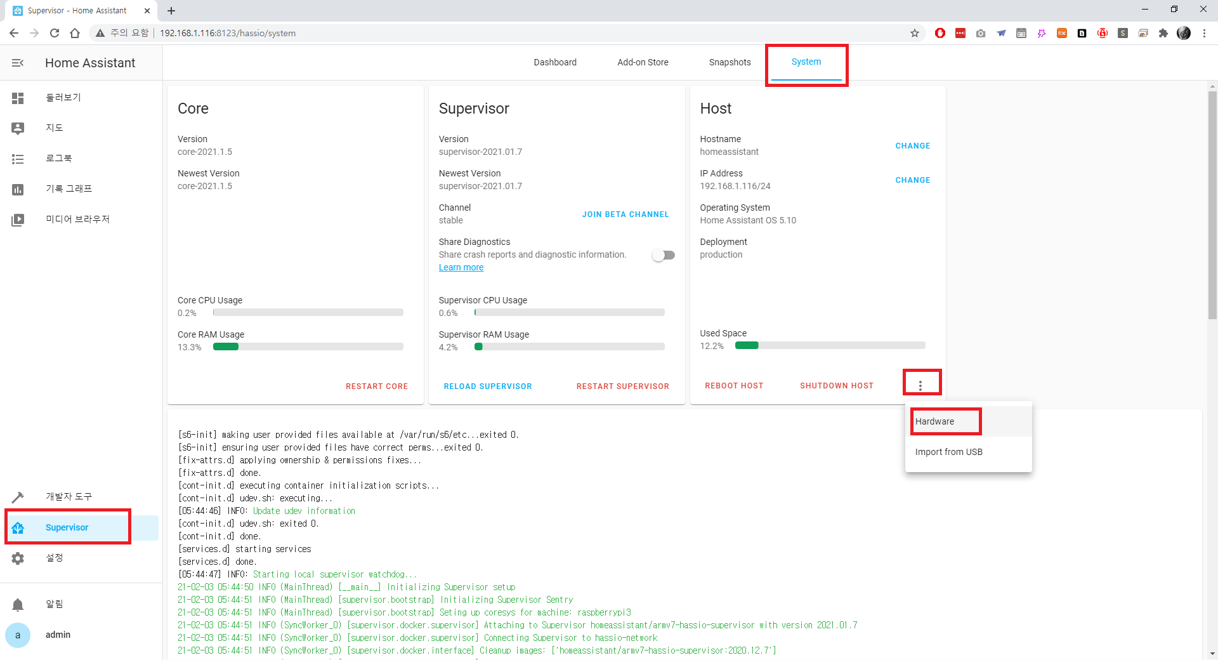Screen dimensions: 1218x660
Task: Click the Core CPU Usage bar
Action: tap(308, 312)
